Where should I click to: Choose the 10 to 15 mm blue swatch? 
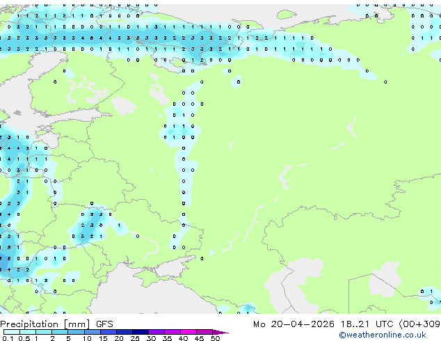click(93, 332)
